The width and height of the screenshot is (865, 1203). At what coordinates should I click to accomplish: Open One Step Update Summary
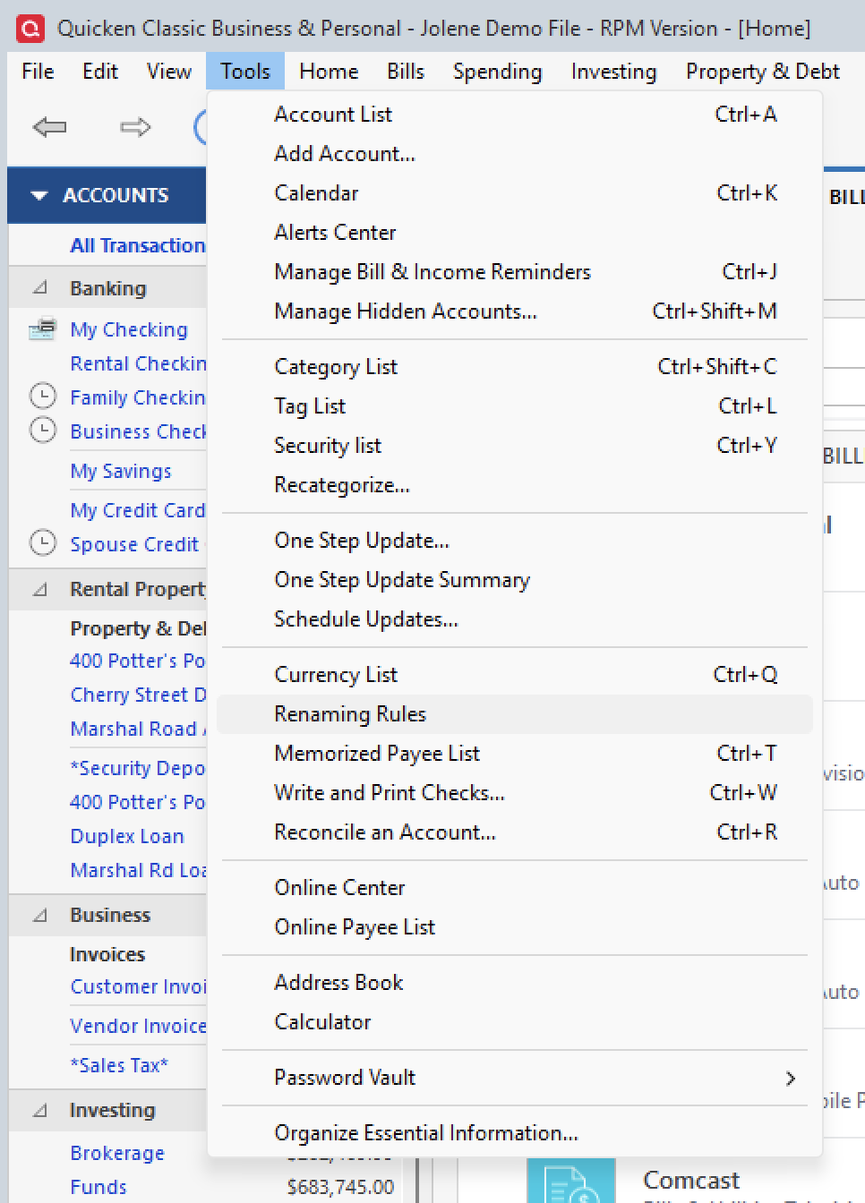pyautogui.click(x=515, y=580)
